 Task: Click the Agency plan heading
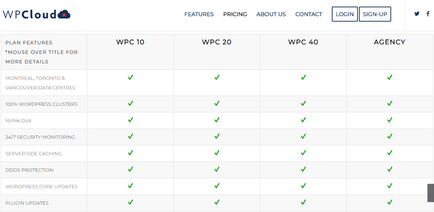(x=390, y=42)
